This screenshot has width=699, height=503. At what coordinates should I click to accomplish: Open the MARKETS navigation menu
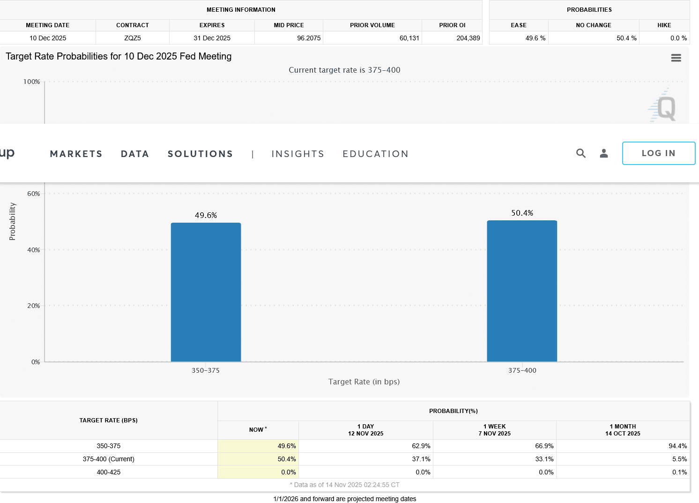[x=76, y=153]
